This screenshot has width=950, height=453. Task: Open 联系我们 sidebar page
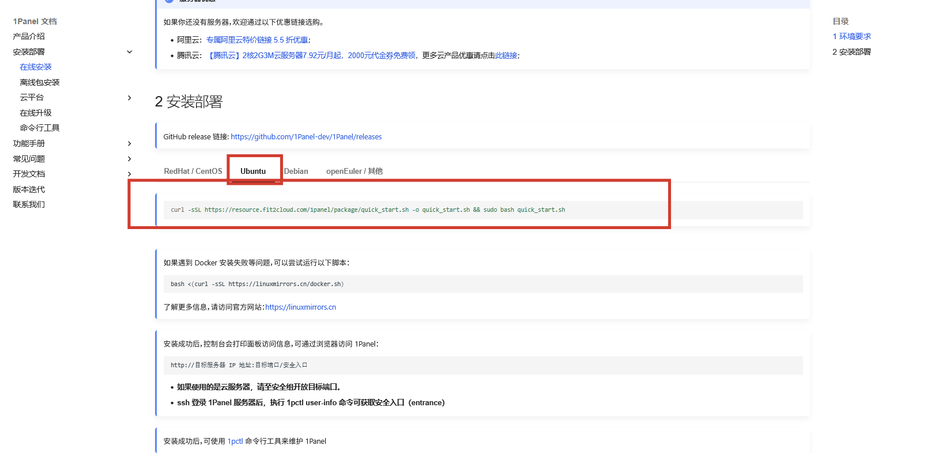pos(29,204)
